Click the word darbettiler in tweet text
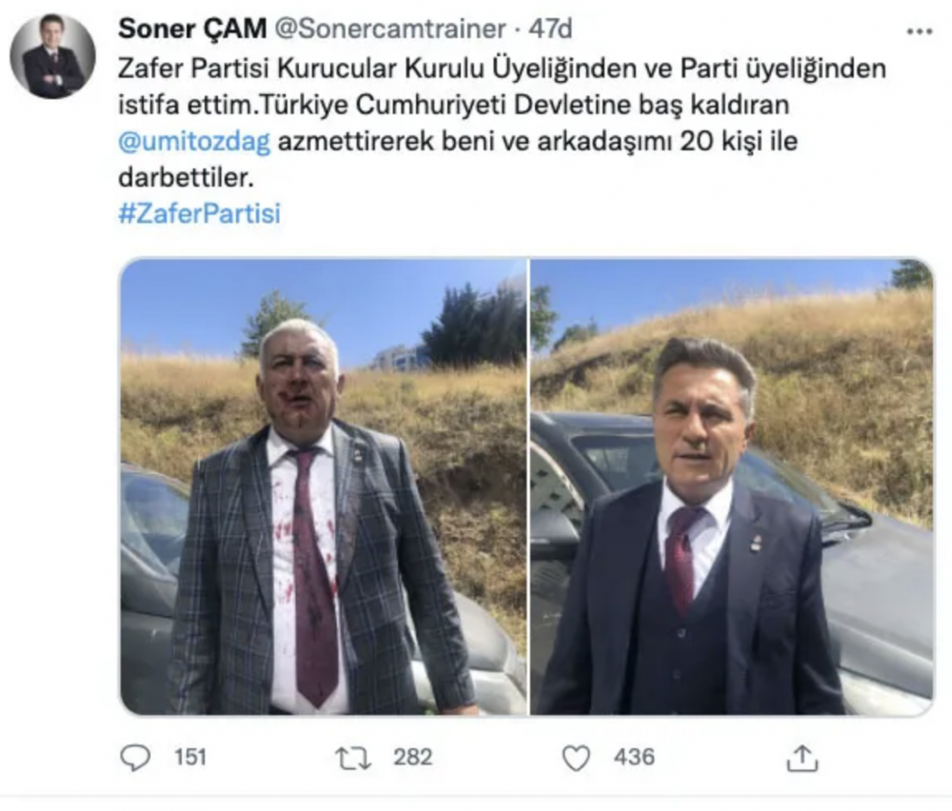This screenshot has height=811, width=952. tap(185, 178)
